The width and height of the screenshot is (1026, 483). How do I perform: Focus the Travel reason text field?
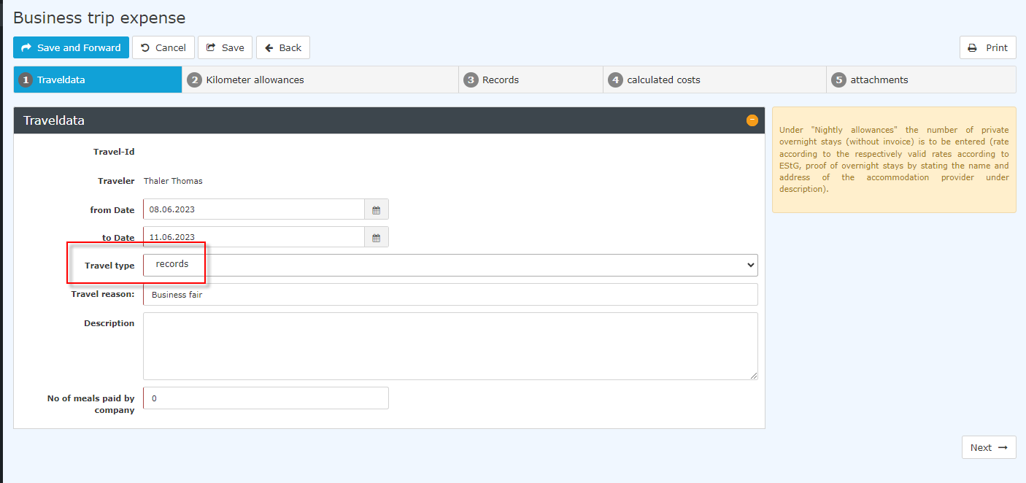coord(450,295)
